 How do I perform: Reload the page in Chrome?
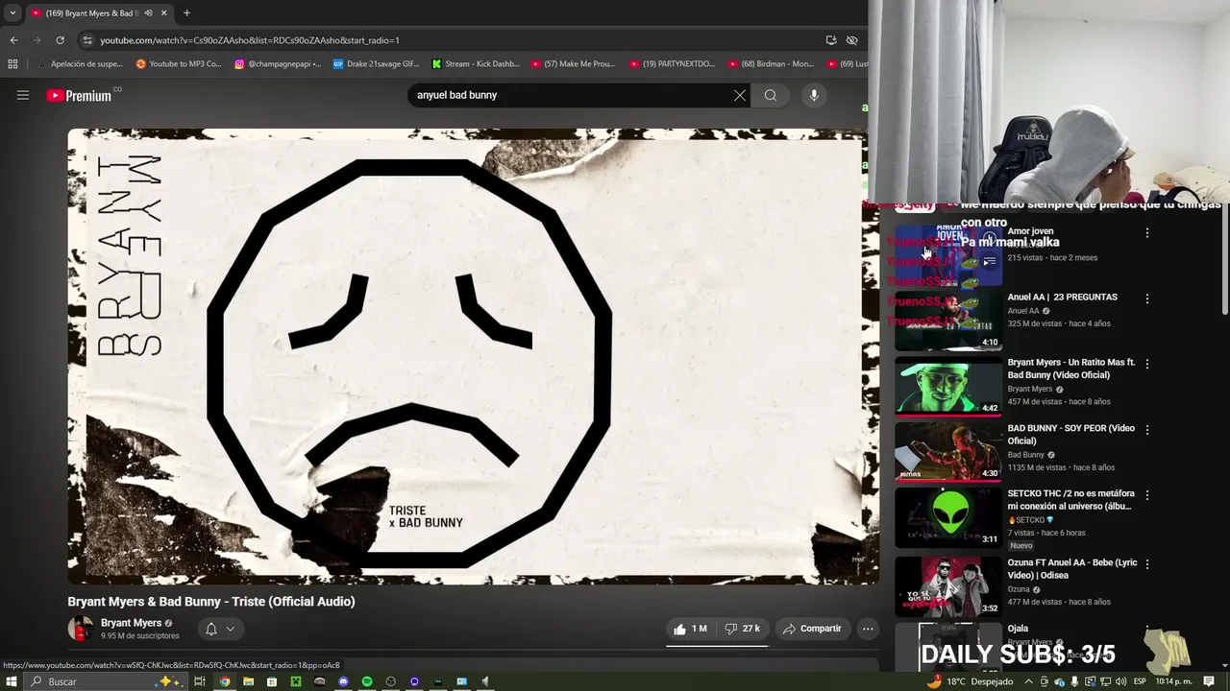click(x=60, y=40)
